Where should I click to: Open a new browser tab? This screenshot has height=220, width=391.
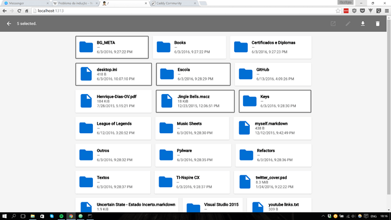click(203, 3)
